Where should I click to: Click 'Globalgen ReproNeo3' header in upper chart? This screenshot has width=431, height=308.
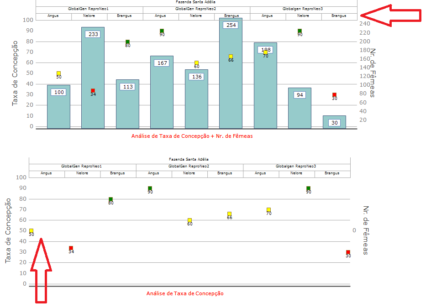pos(303,9)
